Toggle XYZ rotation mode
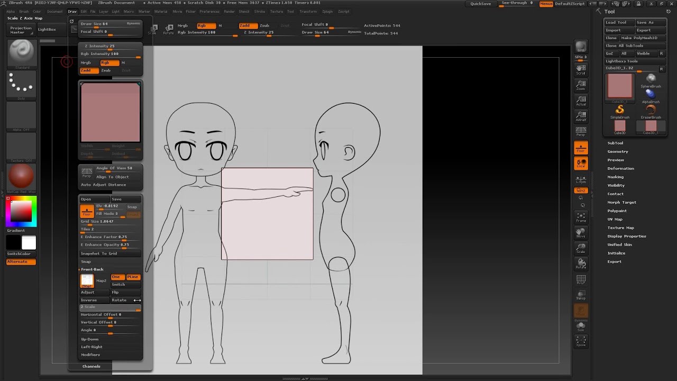Screen dimensions: 677x381 [x=581, y=190]
